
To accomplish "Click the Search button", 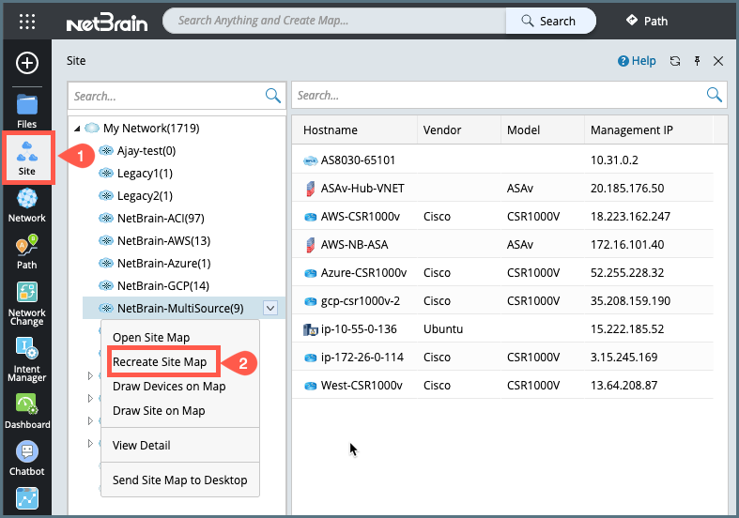I will tap(550, 21).
